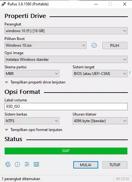Open the Sistem target dropdown
132x182 pixels.
[x=100, y=74]
